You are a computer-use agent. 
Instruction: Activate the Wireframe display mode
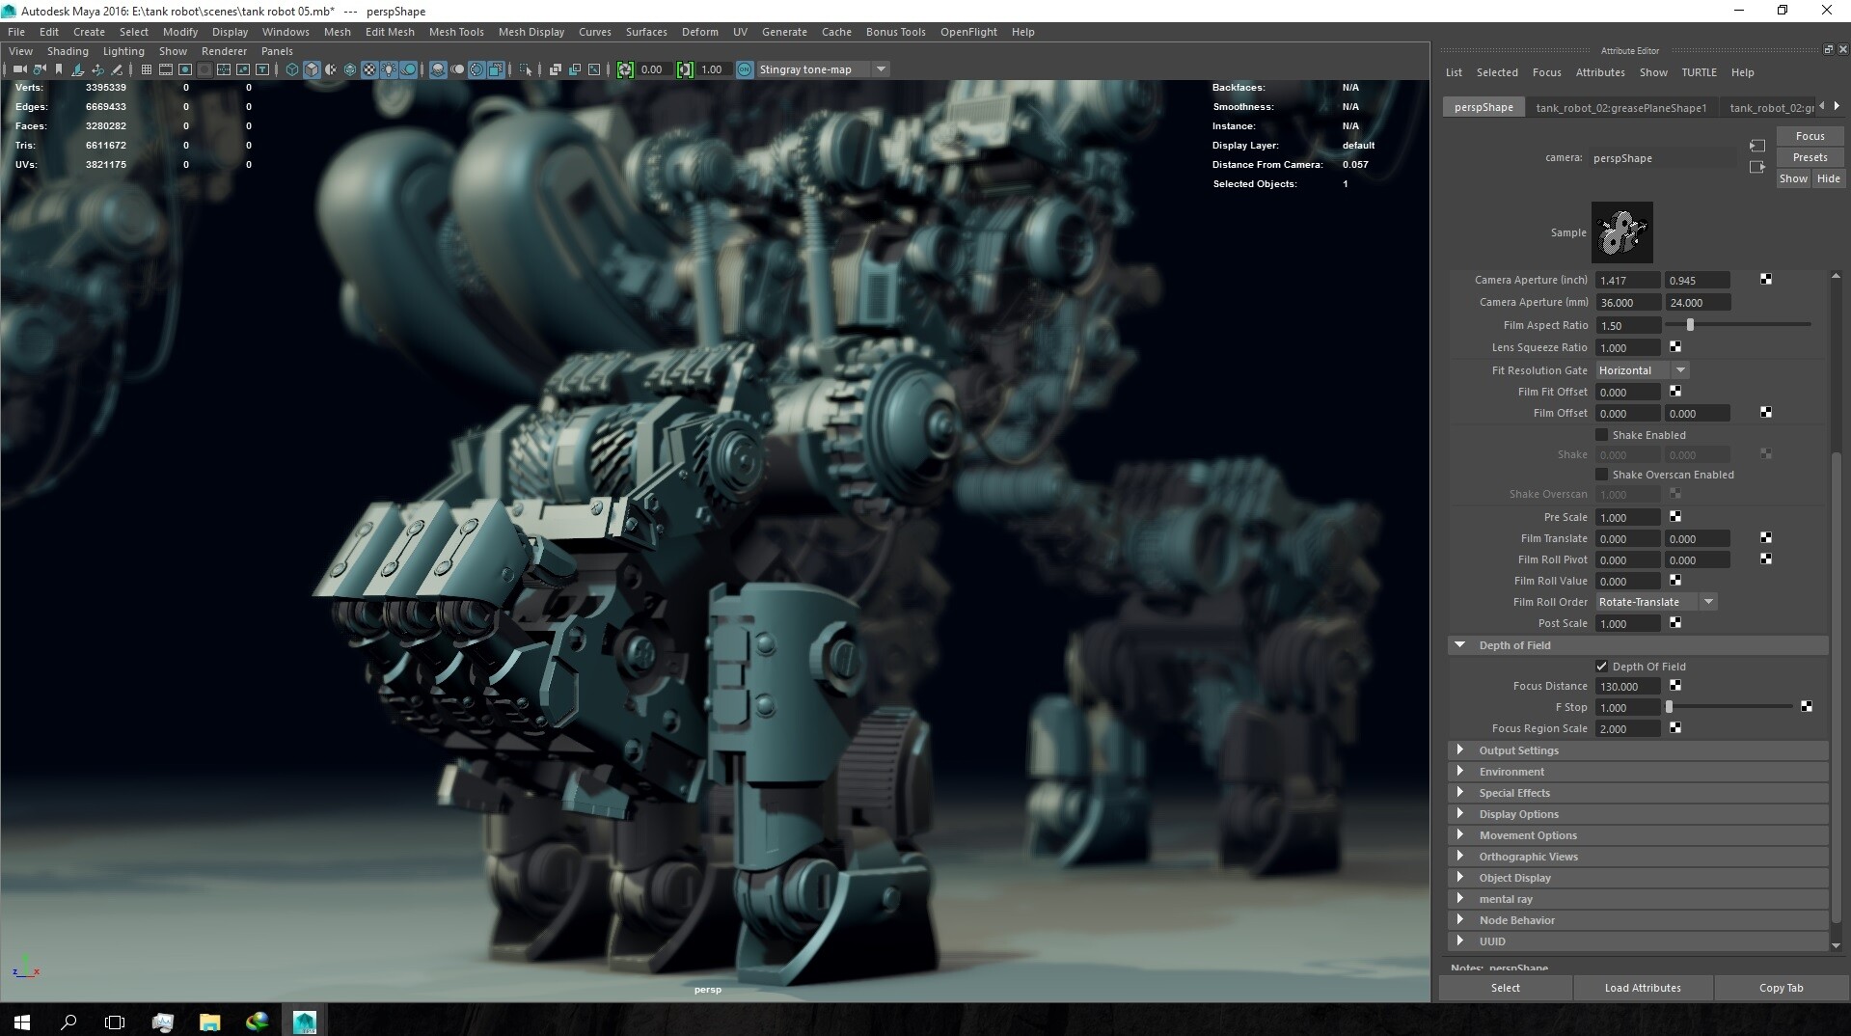[291, 68]
